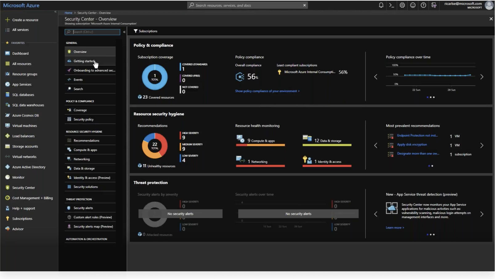
Task: Open Recommendations under Resource Security Hygiene
Action: pyautogui.click(x=90, y=141)
